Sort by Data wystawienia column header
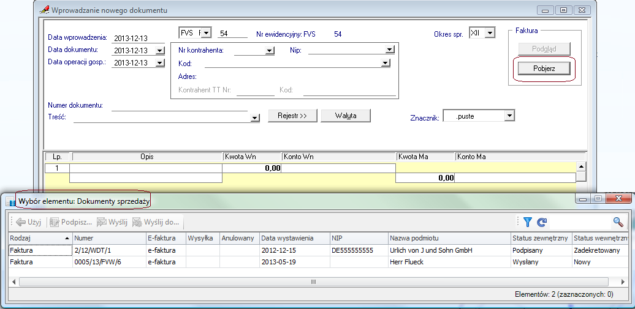 (293, 237)
